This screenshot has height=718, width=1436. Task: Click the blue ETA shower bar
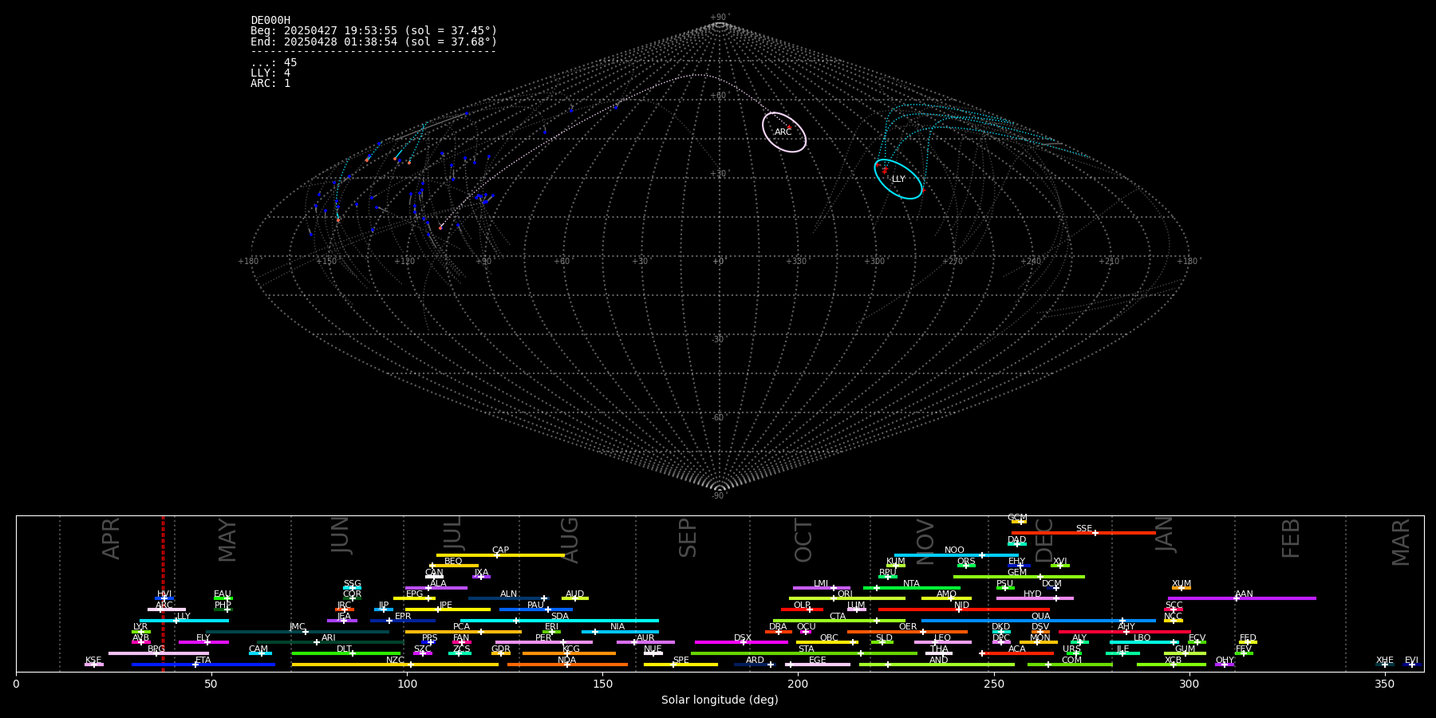(203, 665)
